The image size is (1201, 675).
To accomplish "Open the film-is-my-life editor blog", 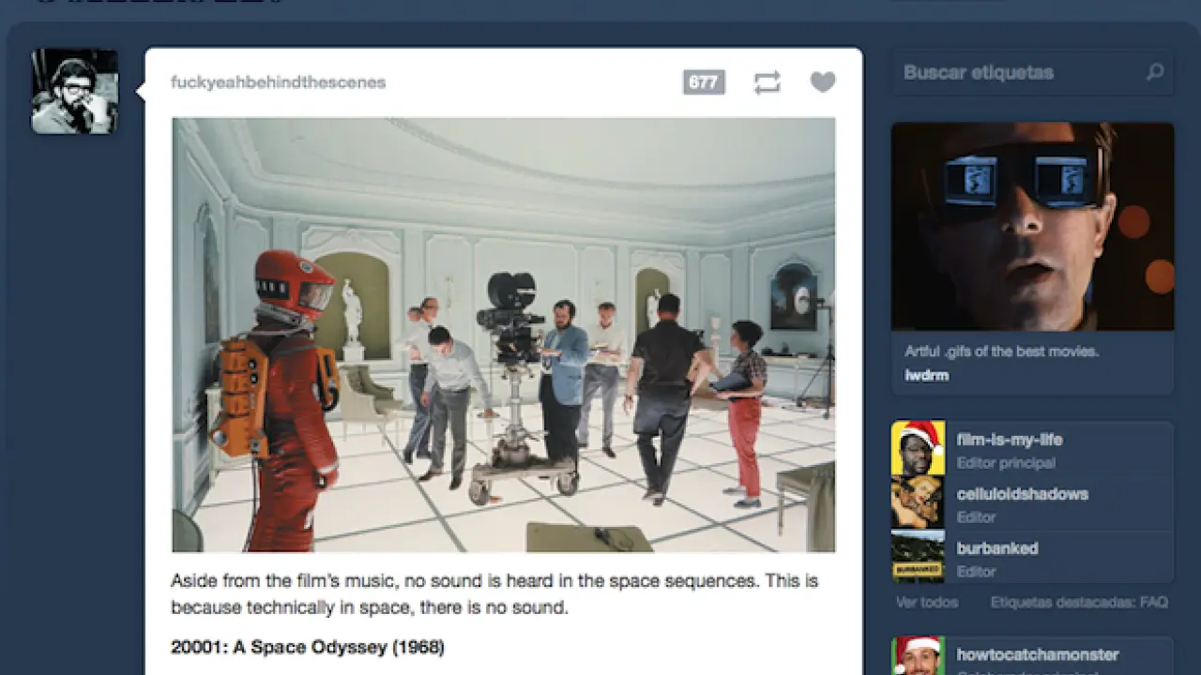I will pyautogui.click(x=1009, y=440).
